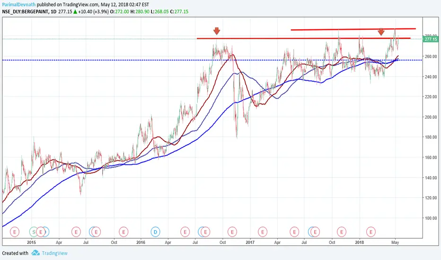Click the 240.00 price axis label
The image size is (441, 260).
[x=431, y=77]
